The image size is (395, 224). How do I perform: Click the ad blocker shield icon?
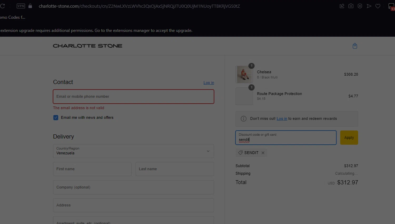pyautogui.click(x=360, y=6)
